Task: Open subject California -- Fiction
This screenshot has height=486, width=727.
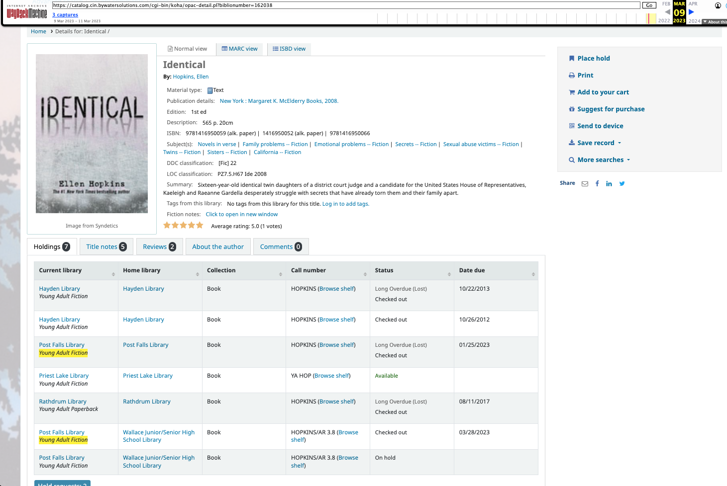Action: [277, 152]
